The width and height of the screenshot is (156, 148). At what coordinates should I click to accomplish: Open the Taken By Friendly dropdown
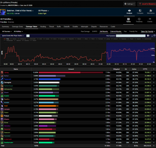pyautogui.click(x=148, y=32)
